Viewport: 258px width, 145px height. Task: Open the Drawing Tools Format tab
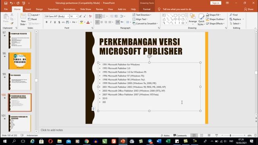[x=147, y=9]
